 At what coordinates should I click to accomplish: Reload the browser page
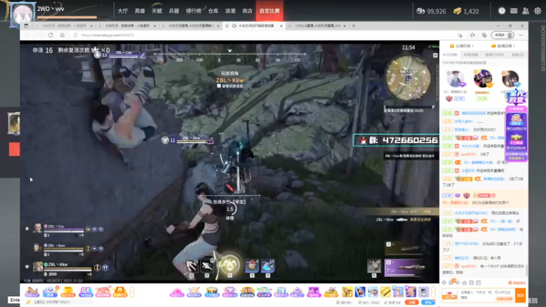pyautogui.click(x=51, y=35)
